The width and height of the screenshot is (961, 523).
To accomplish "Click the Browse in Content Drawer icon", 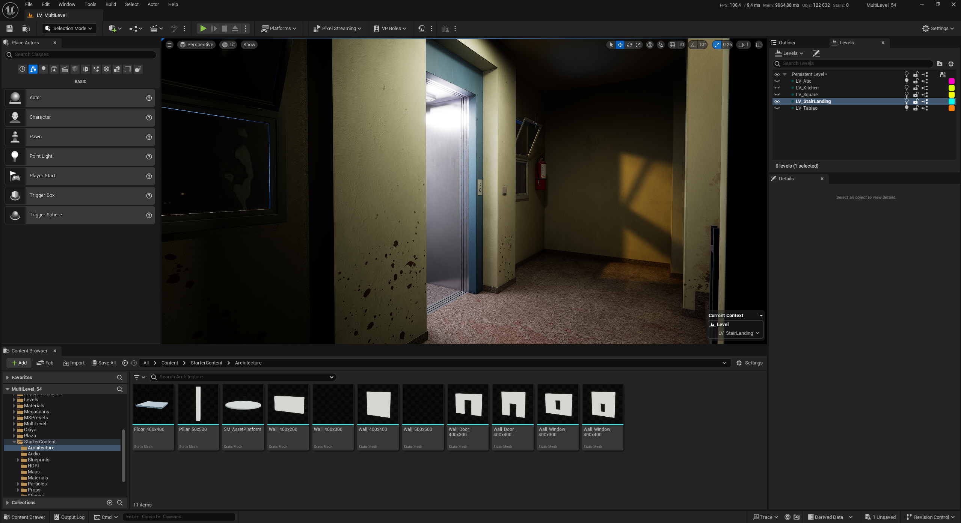I will 26,29.
